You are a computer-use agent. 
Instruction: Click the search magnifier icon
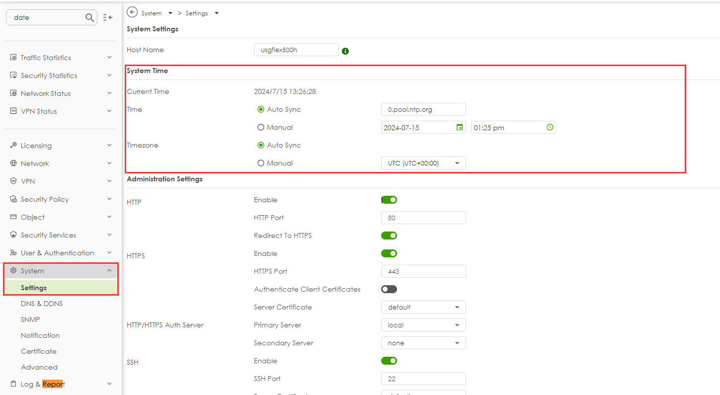(x=89, y=17)
